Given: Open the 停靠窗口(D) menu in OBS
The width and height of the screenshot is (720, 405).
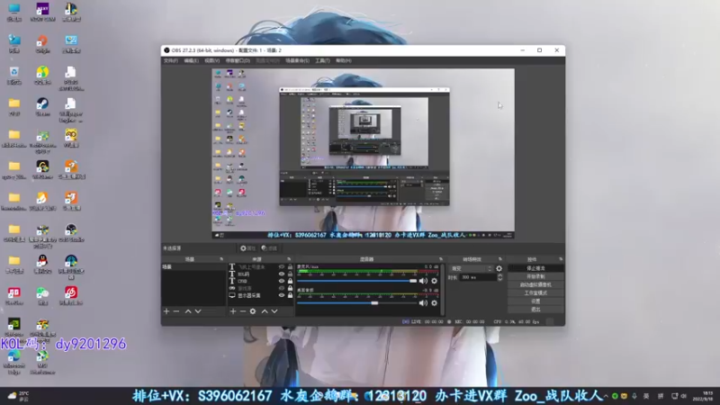Looking at the screenshot, I should pyautogui.click(x=238, y=60).
